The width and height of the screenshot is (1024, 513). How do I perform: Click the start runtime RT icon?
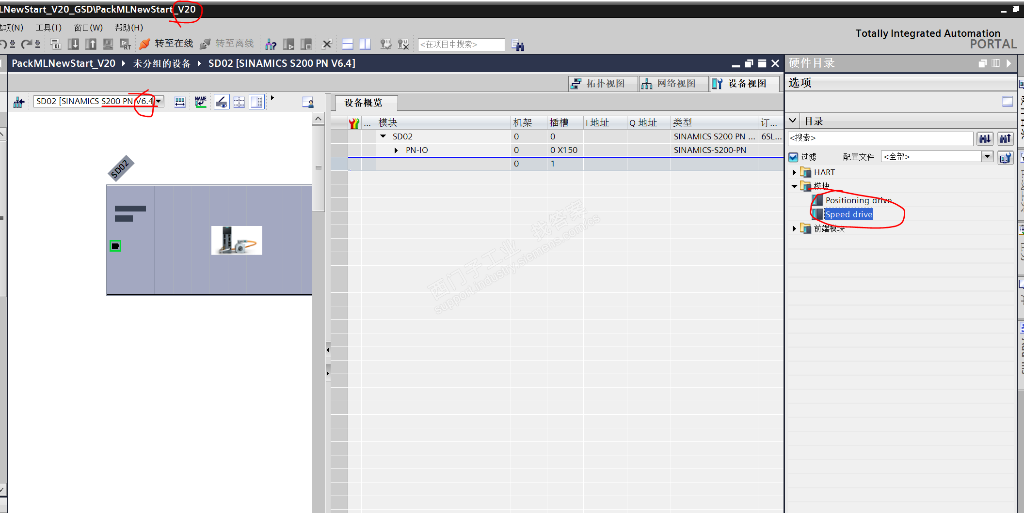pos(126,45)
